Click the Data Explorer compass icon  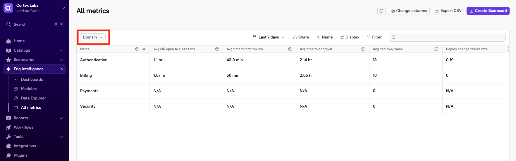click(x=16, y=98)
